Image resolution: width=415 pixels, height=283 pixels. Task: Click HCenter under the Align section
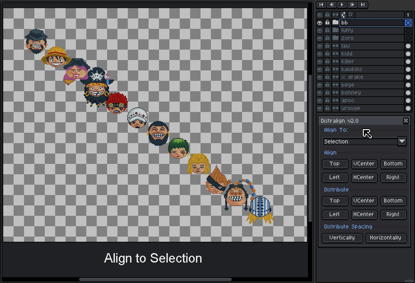pyautogui.click(x=364, y=178)
